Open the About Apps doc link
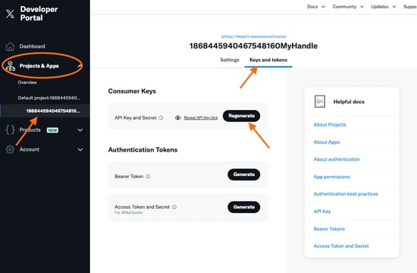Image resolution: width=417 pixels, height=273 pixels. (327, 142)
